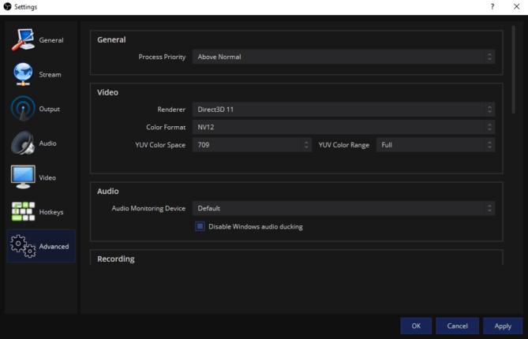
Task: Click the Audio section heading in panel
Action: (108, 191)
